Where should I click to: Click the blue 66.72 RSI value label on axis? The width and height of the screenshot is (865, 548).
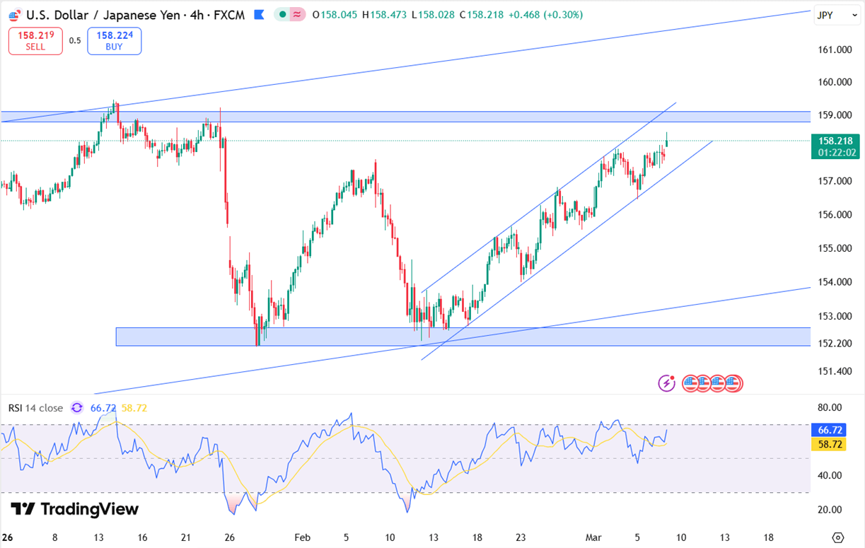tap(829, 430)
